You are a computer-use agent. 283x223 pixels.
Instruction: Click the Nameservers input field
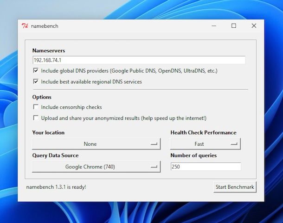pos(139,60)
